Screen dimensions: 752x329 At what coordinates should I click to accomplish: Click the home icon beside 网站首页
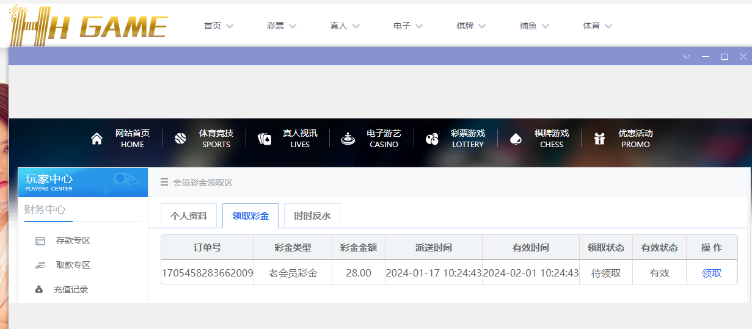tap(97, 139)
